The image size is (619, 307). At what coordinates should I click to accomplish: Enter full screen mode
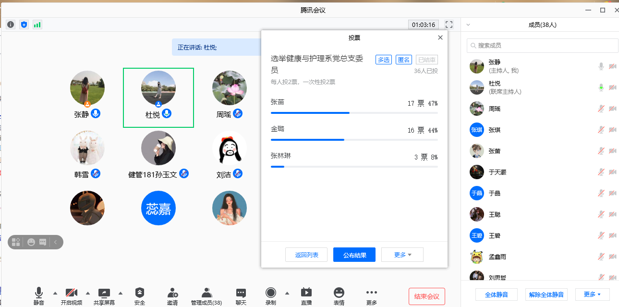coord(449,25)
